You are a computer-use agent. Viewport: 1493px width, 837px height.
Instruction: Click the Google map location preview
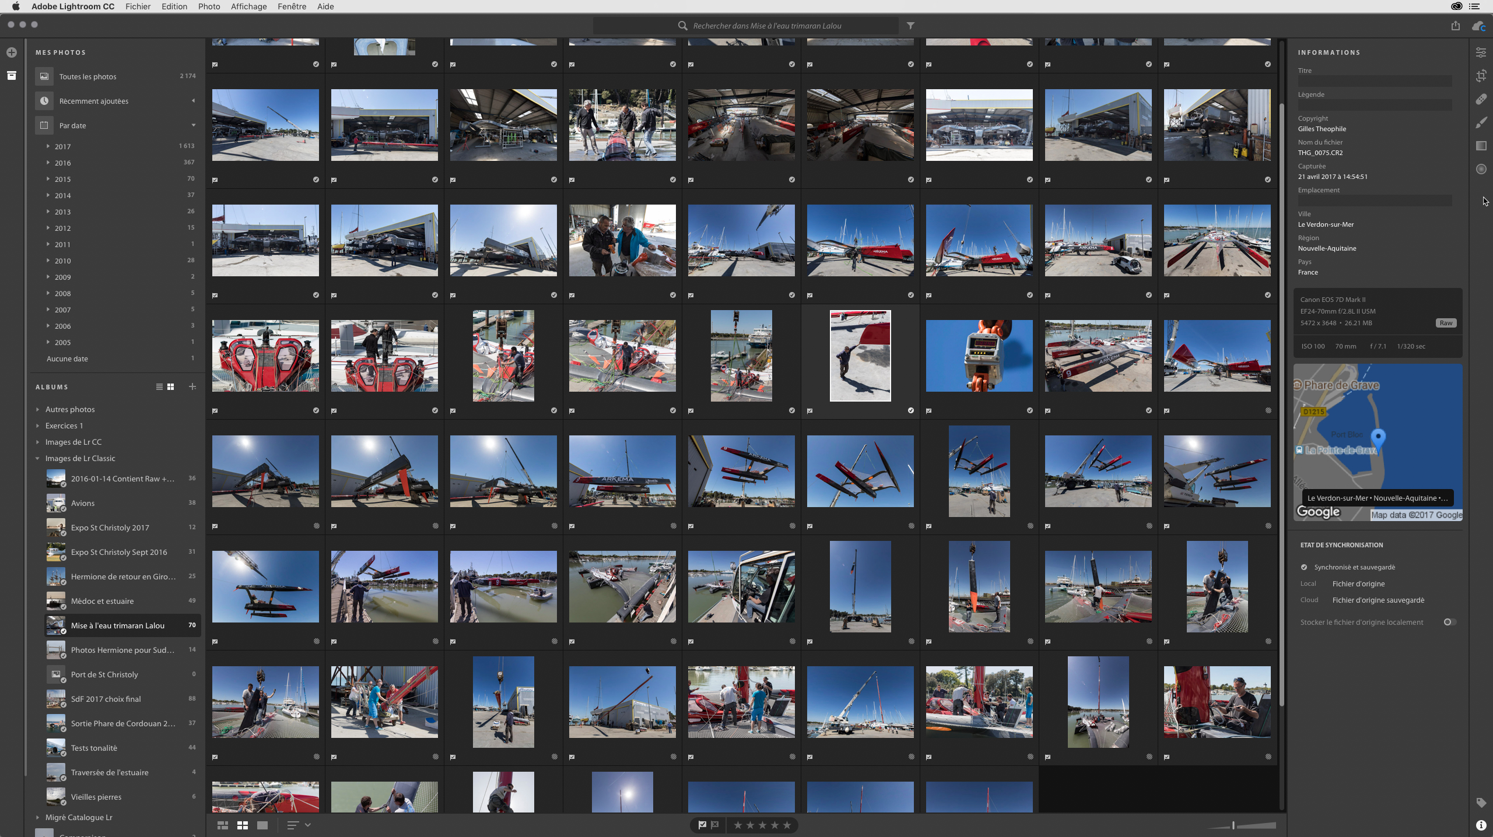[x=1378, y=442]
